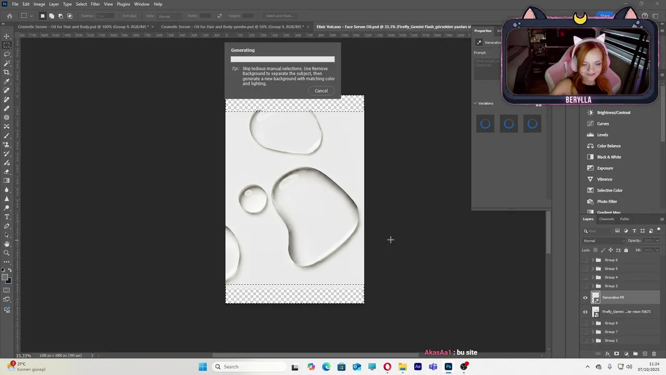
Task: Add a Curves adjustment
Action: pyautogui.click(x=603, y=124)
